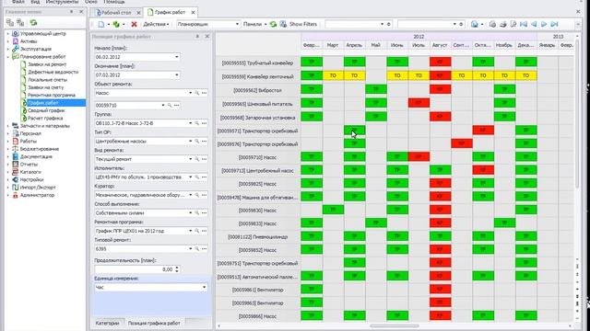Expand the Запчасти и материалы node
This screenshot has width=590, height=331.
tap(8, 126)
